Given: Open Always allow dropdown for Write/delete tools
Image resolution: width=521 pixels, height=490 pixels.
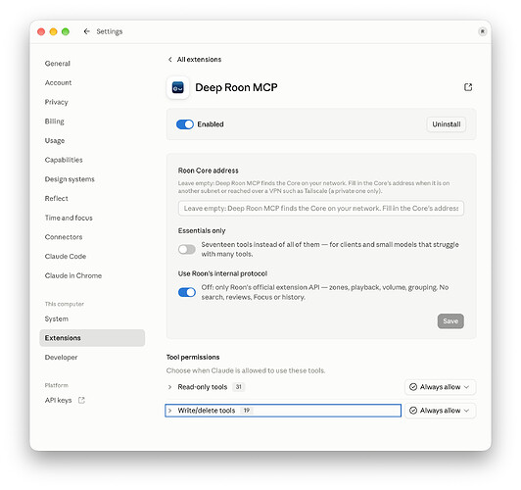Looking at the screenshot, I should pyautogui.click(x=440, y=411).
